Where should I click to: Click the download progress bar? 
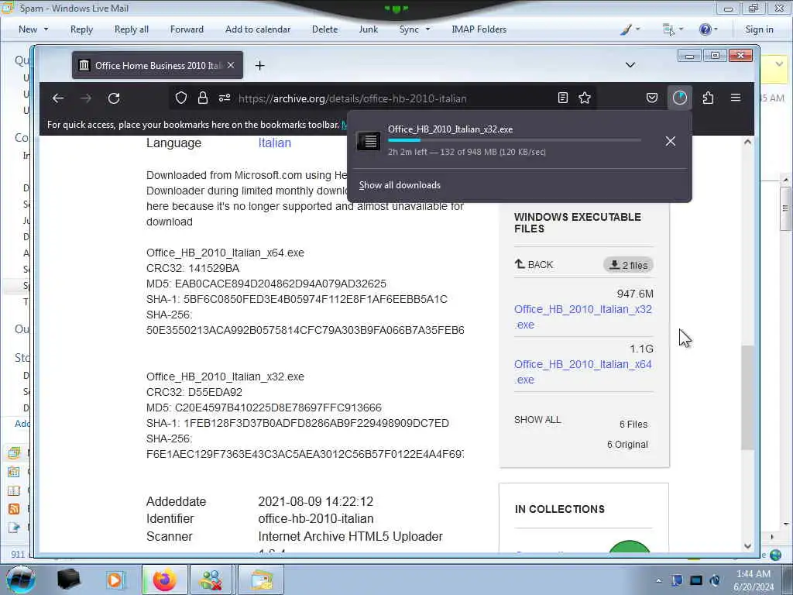tap(514, 140)
